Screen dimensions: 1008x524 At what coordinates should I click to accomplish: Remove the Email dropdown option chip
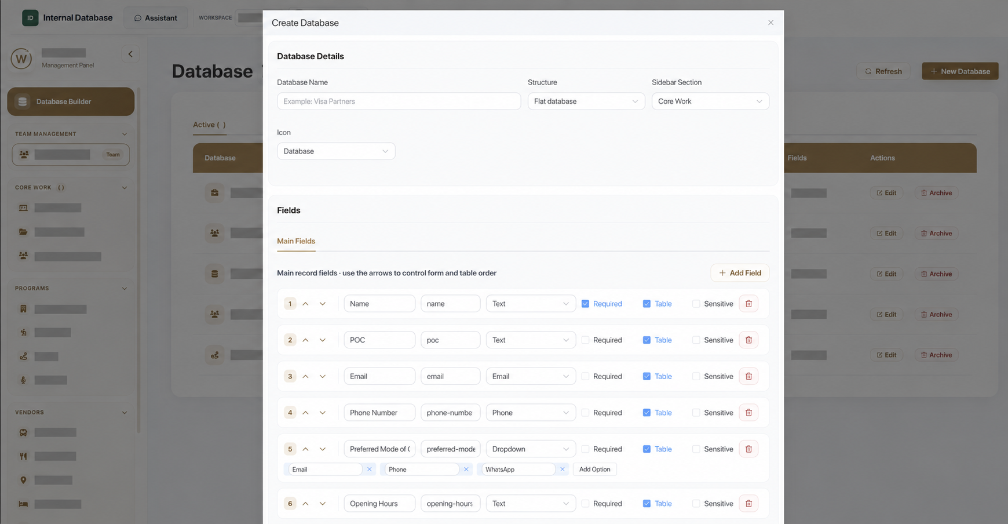369,470
